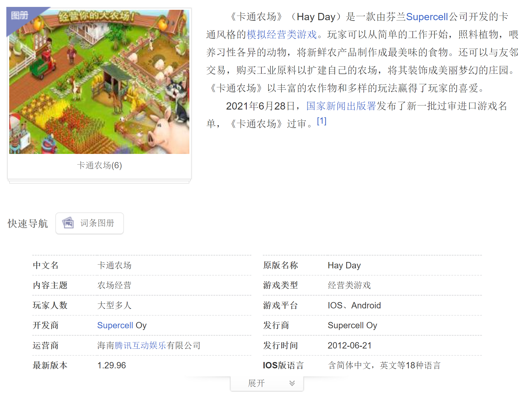The width and height of the screenshot is (526, 394).
Task: Select the 玩家人数 value 大型多人
Action: click(x=114, y=305)
